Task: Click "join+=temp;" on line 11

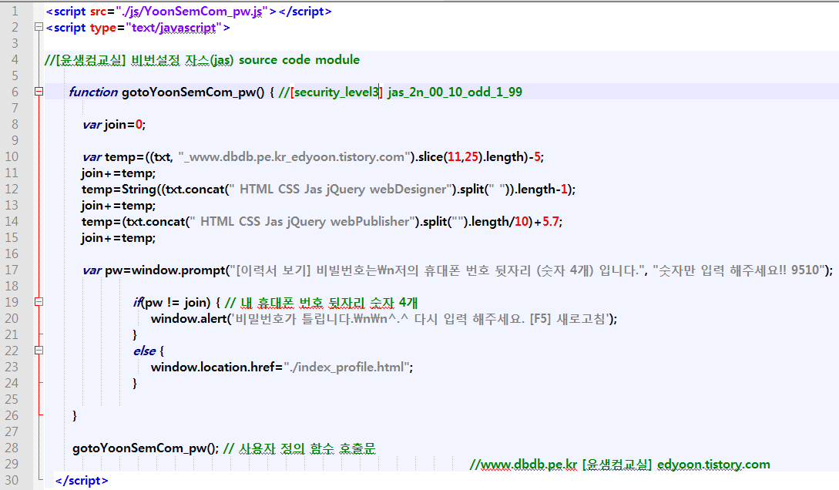Action: point(118,173)
